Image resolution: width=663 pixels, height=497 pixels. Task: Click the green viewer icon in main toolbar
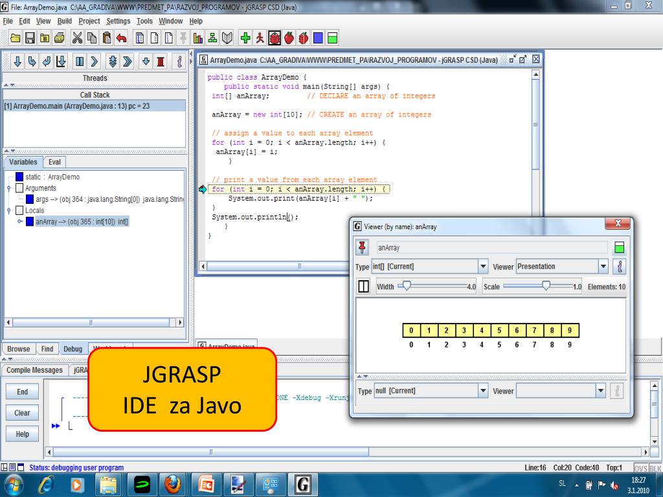(x=333, y=38)
